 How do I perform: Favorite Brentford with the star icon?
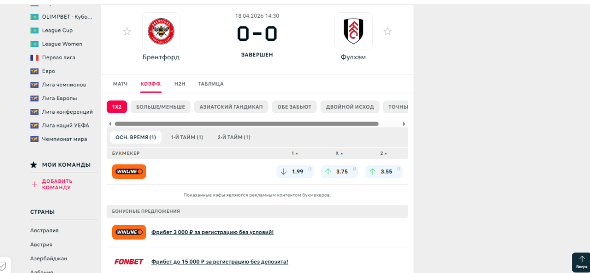click(127, 32)
